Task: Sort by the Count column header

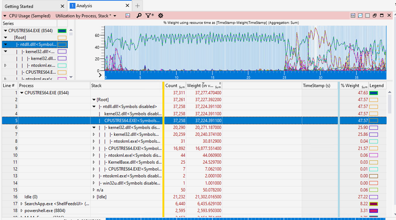Action: point(175,85)
